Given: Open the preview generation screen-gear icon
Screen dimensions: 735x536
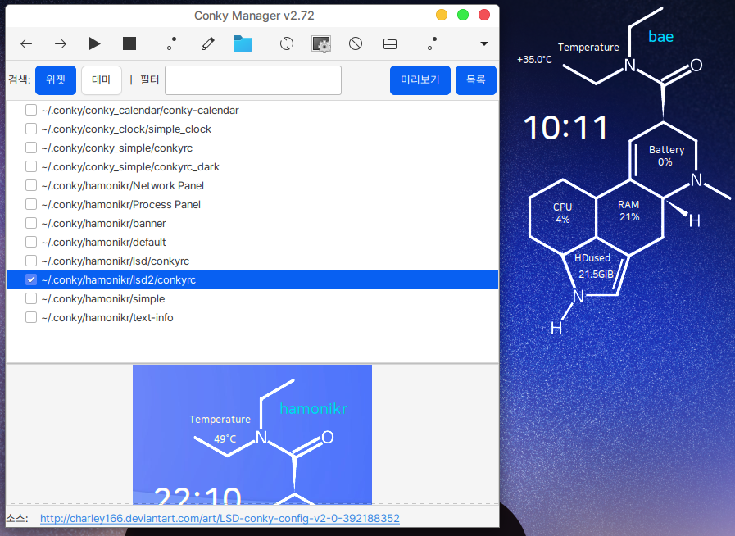Looking at the screenshot, I should click(321, 43).
